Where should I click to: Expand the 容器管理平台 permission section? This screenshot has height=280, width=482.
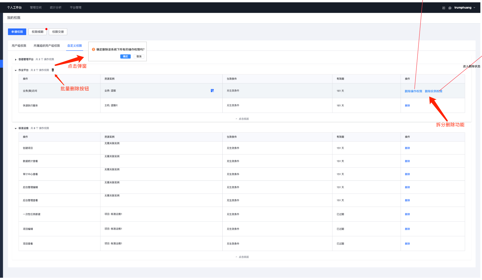(16, 59)
